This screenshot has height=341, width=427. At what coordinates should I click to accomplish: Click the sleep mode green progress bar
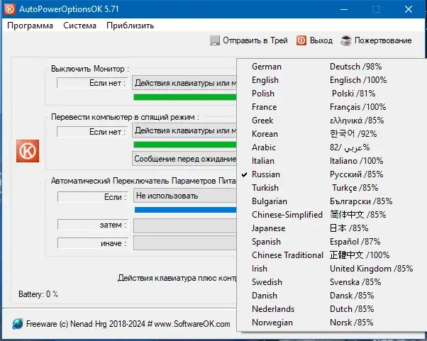coord(185,145)
